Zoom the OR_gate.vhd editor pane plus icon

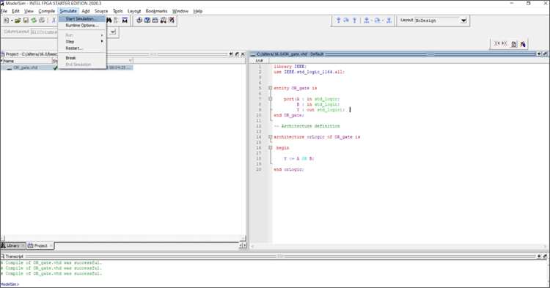[539, 54]
